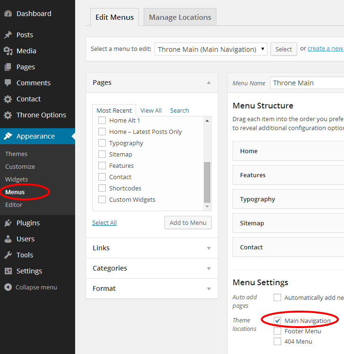344x354 pixels.
Task: Click the Collapse menu label
Action: tap(36, 287)
